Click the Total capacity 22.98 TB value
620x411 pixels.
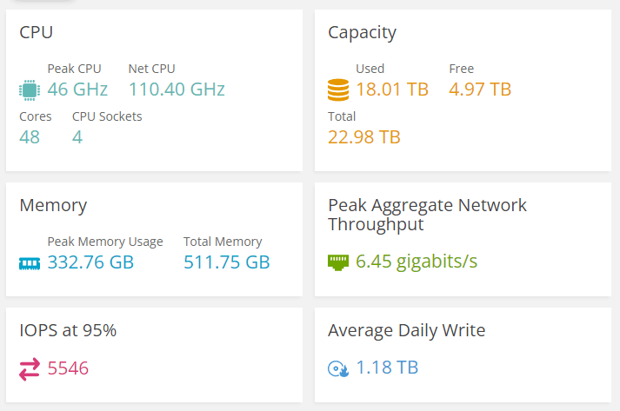click(x=363, y=136)
